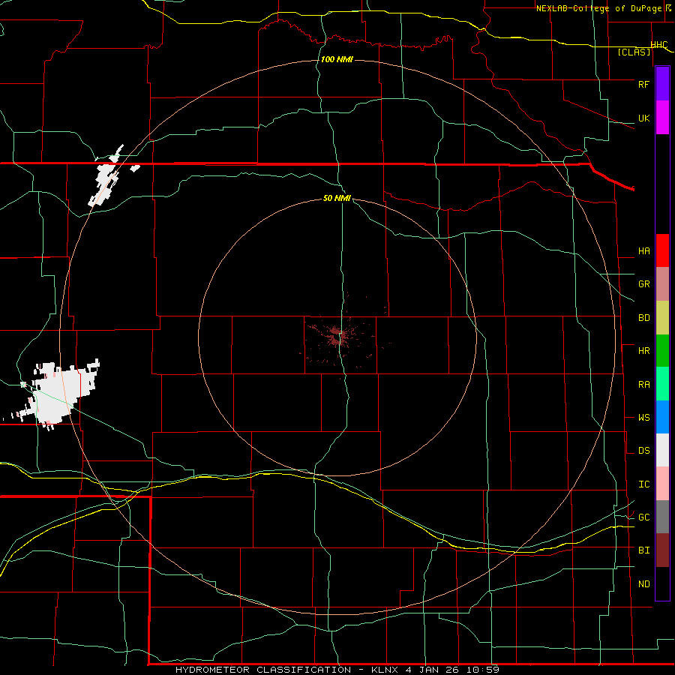Click the ND legend label
675x675 pixels.
[644, 584]
